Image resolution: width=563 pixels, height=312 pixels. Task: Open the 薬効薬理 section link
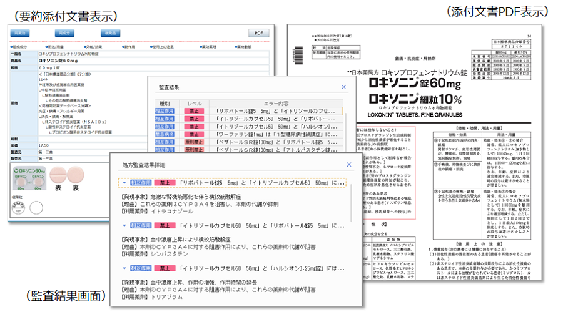click(x=210, y=46)
